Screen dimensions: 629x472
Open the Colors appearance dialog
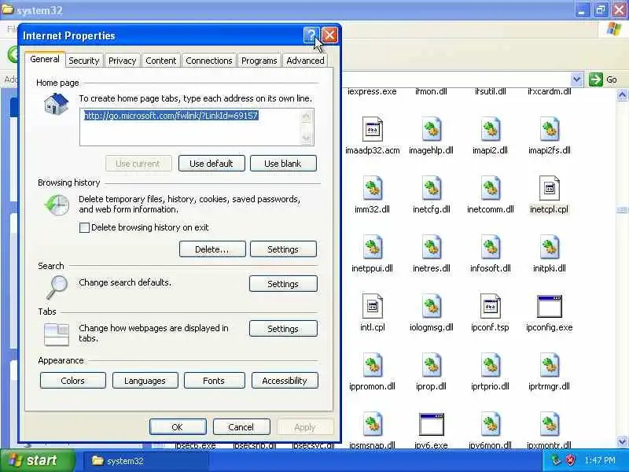coord(72,381)
